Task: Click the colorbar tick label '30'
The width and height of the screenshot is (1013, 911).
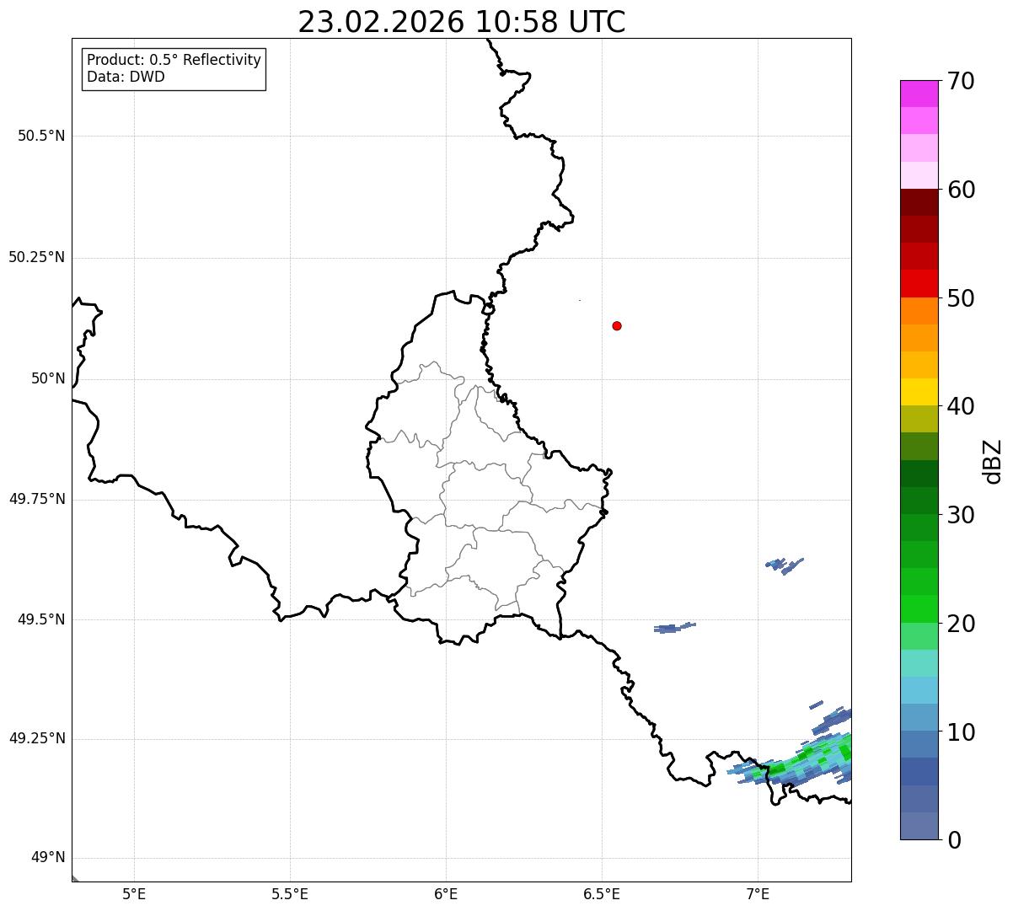Action: pyautogui.click(x=961, y=515)
